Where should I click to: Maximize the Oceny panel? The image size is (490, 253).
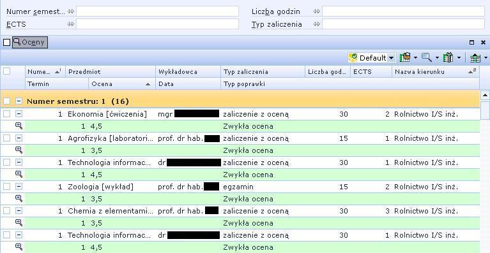pos(472,42)
